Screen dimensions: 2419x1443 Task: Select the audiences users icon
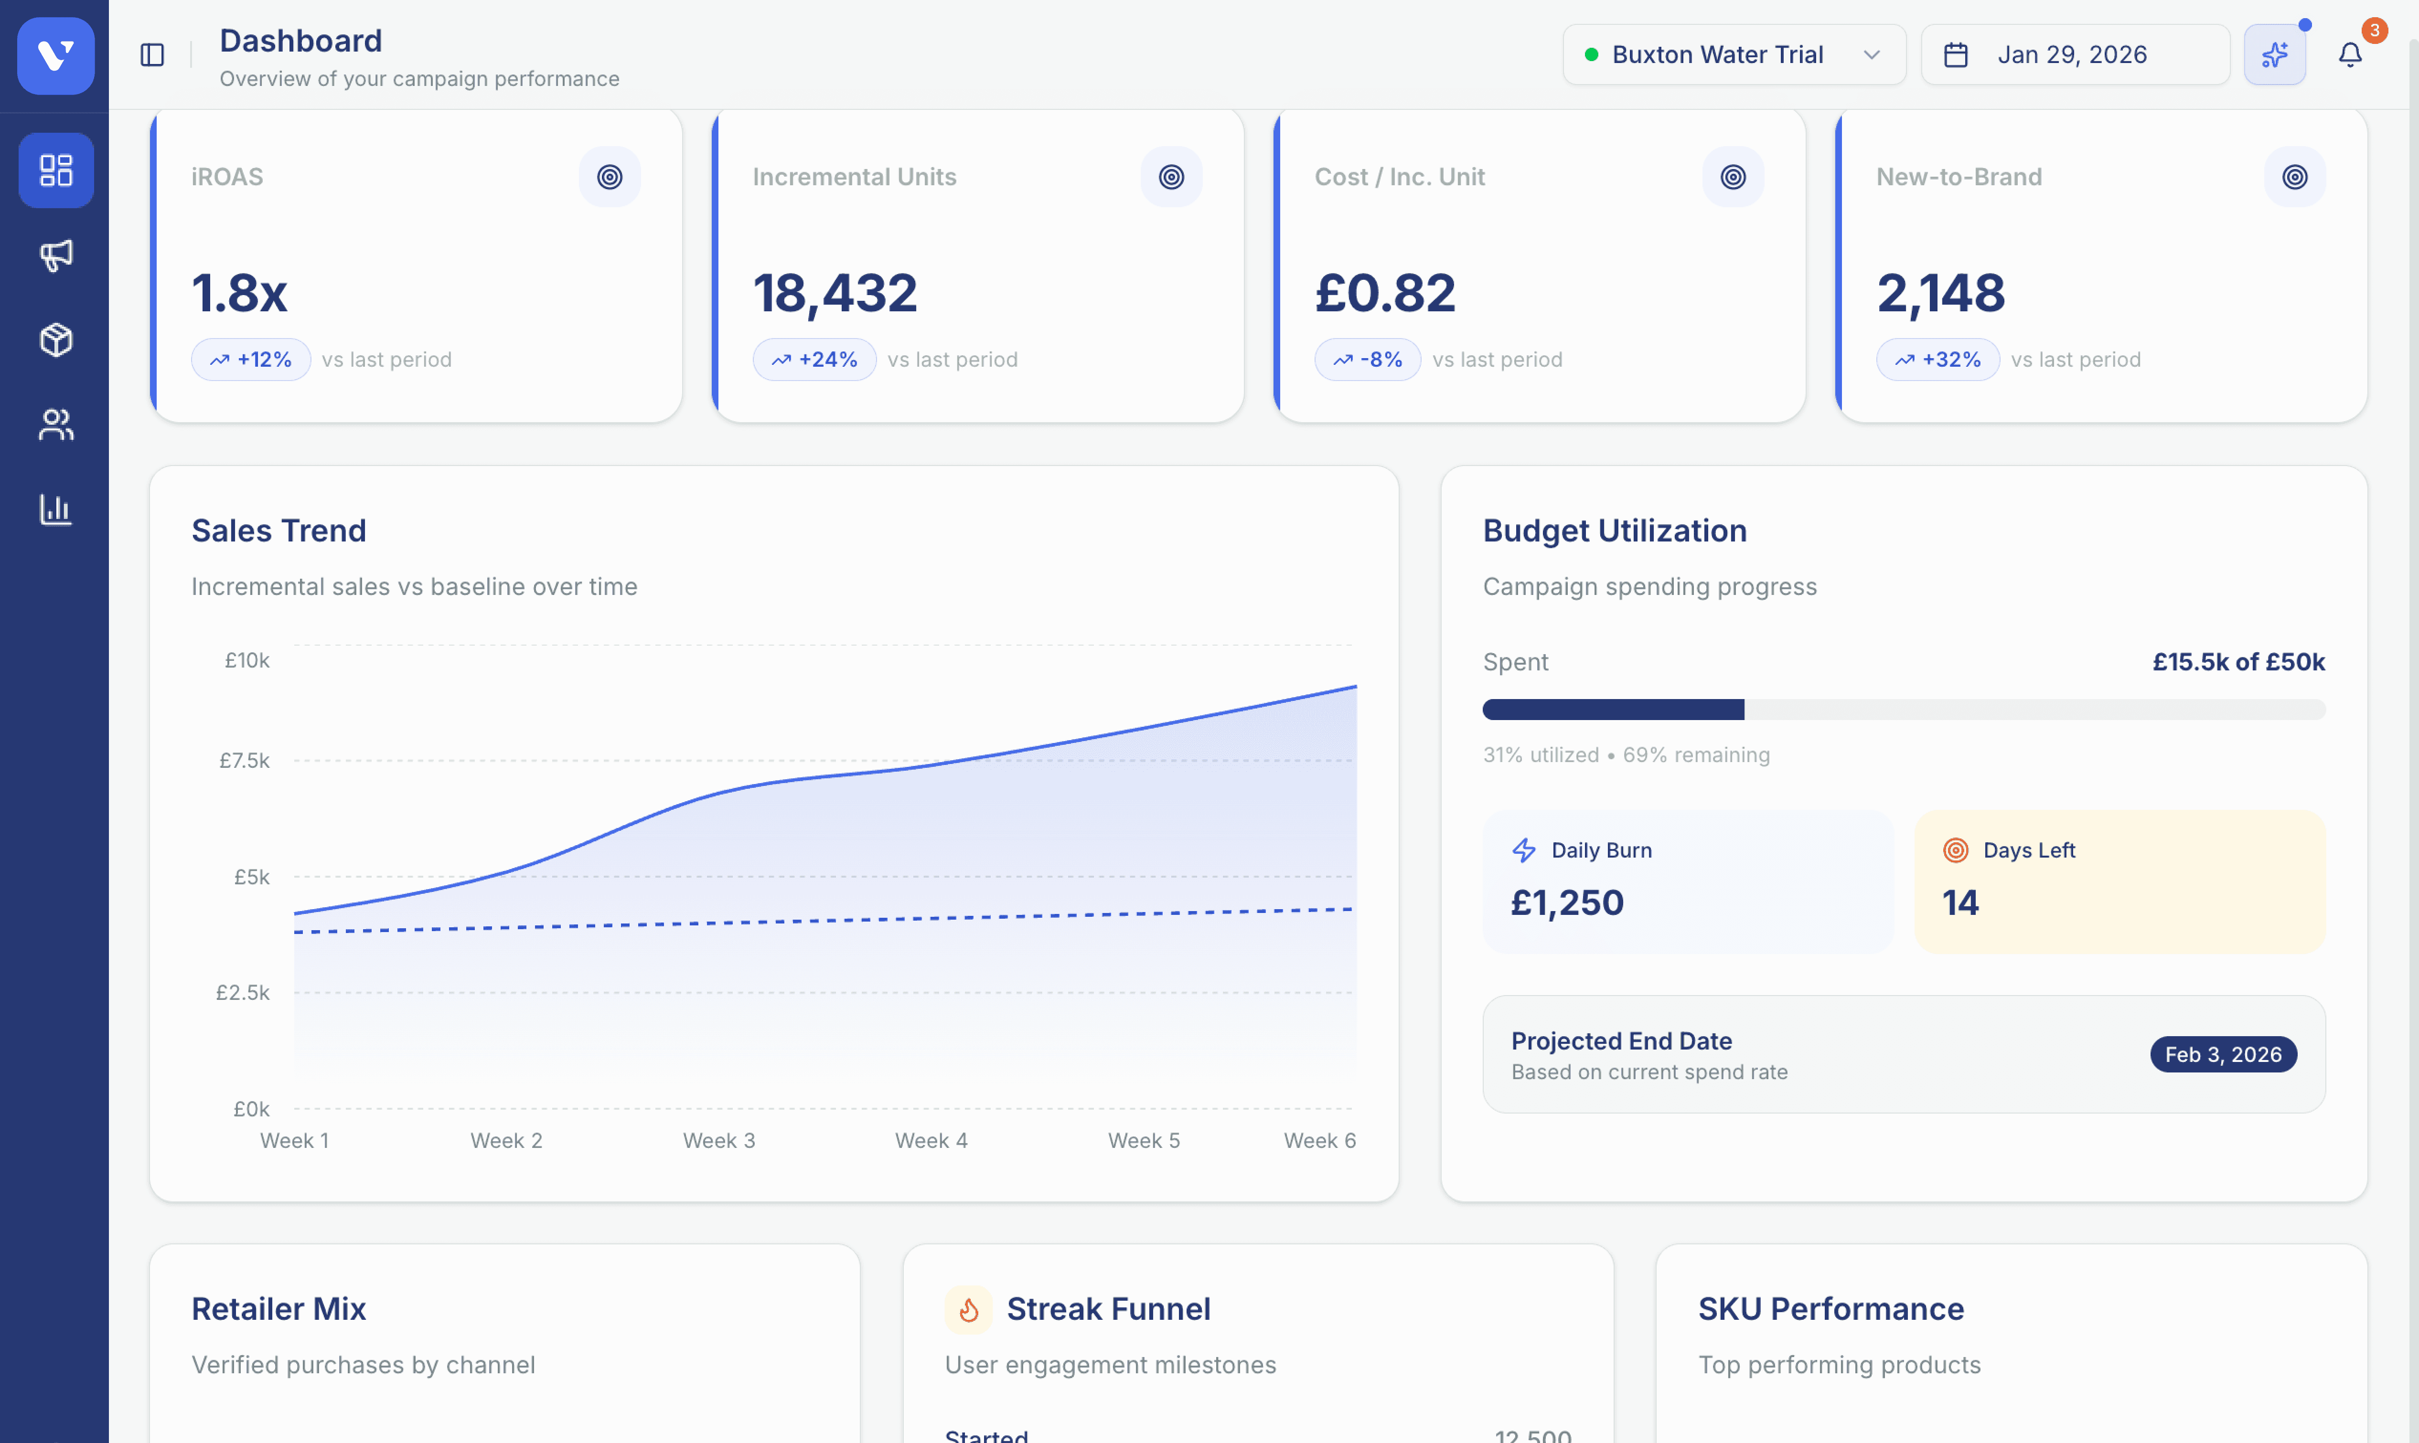55,425
